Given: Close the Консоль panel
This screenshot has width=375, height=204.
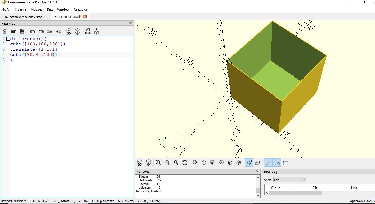Looking at the screenshot, I should 257,171.
